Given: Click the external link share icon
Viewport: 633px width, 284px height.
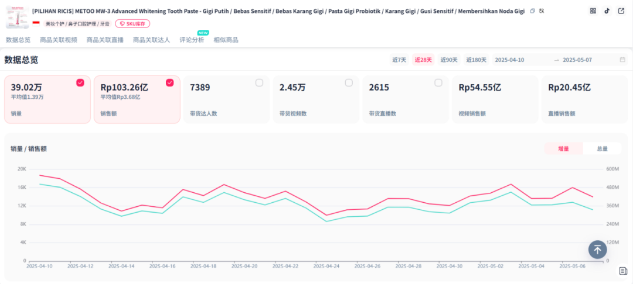Looking at the screenshot, I should pyautogui.click(x=621, y=11).
